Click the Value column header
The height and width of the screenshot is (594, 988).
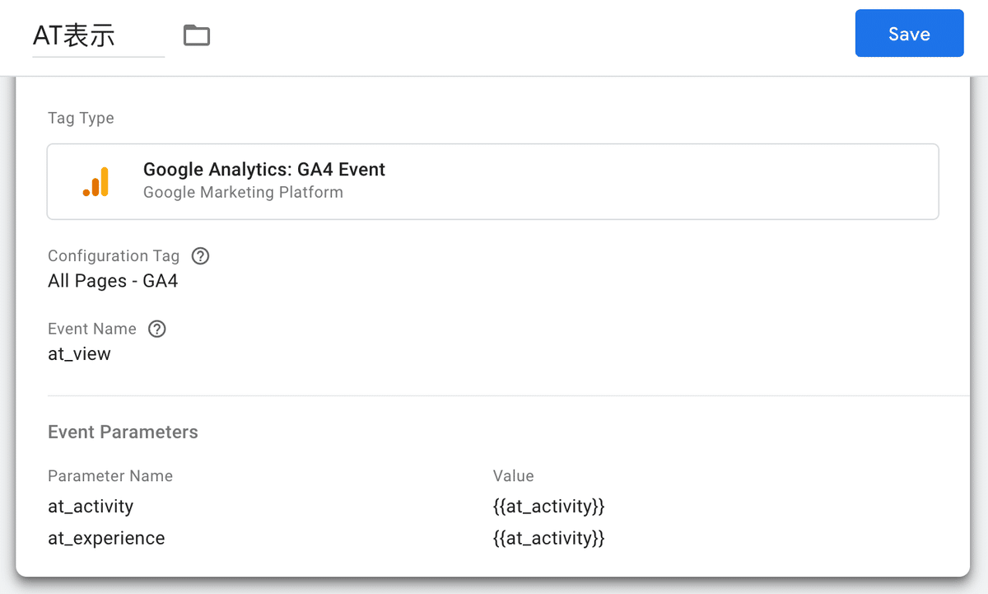(514, 475)
